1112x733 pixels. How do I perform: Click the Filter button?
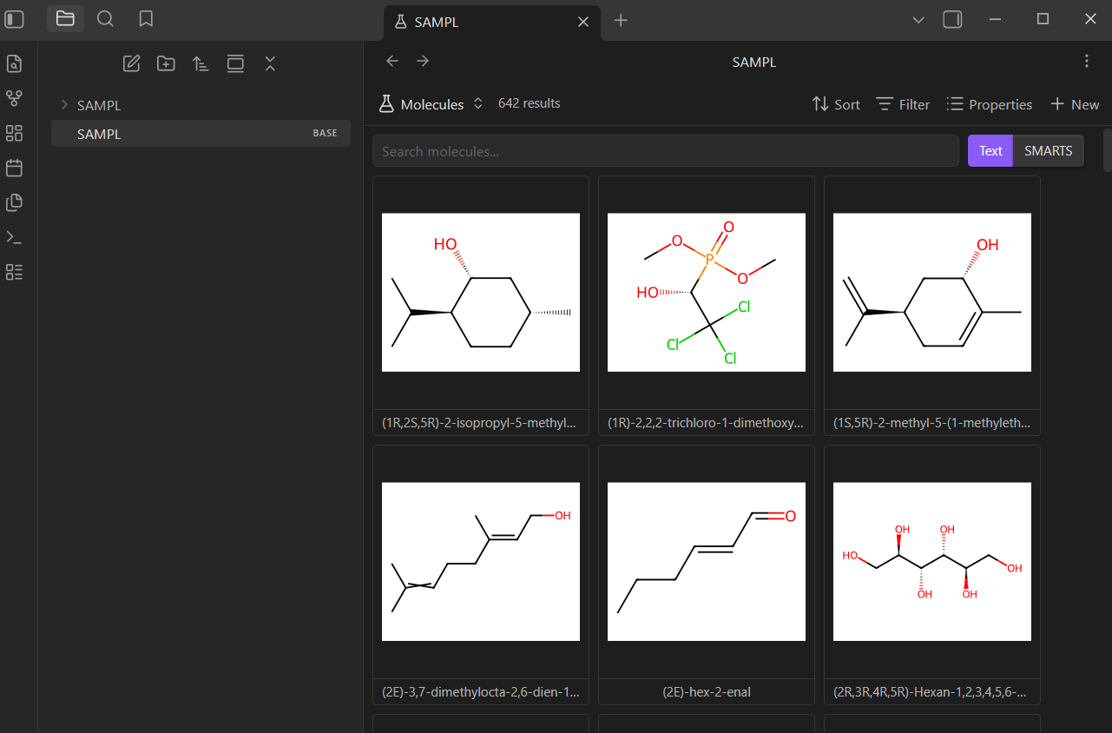tap(903, 104)
